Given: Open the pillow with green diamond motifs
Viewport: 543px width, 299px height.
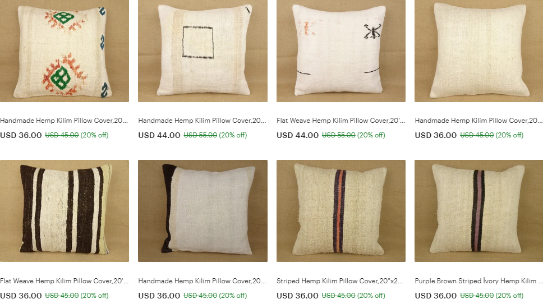Looking at the screenshot, I should [65, 51].
